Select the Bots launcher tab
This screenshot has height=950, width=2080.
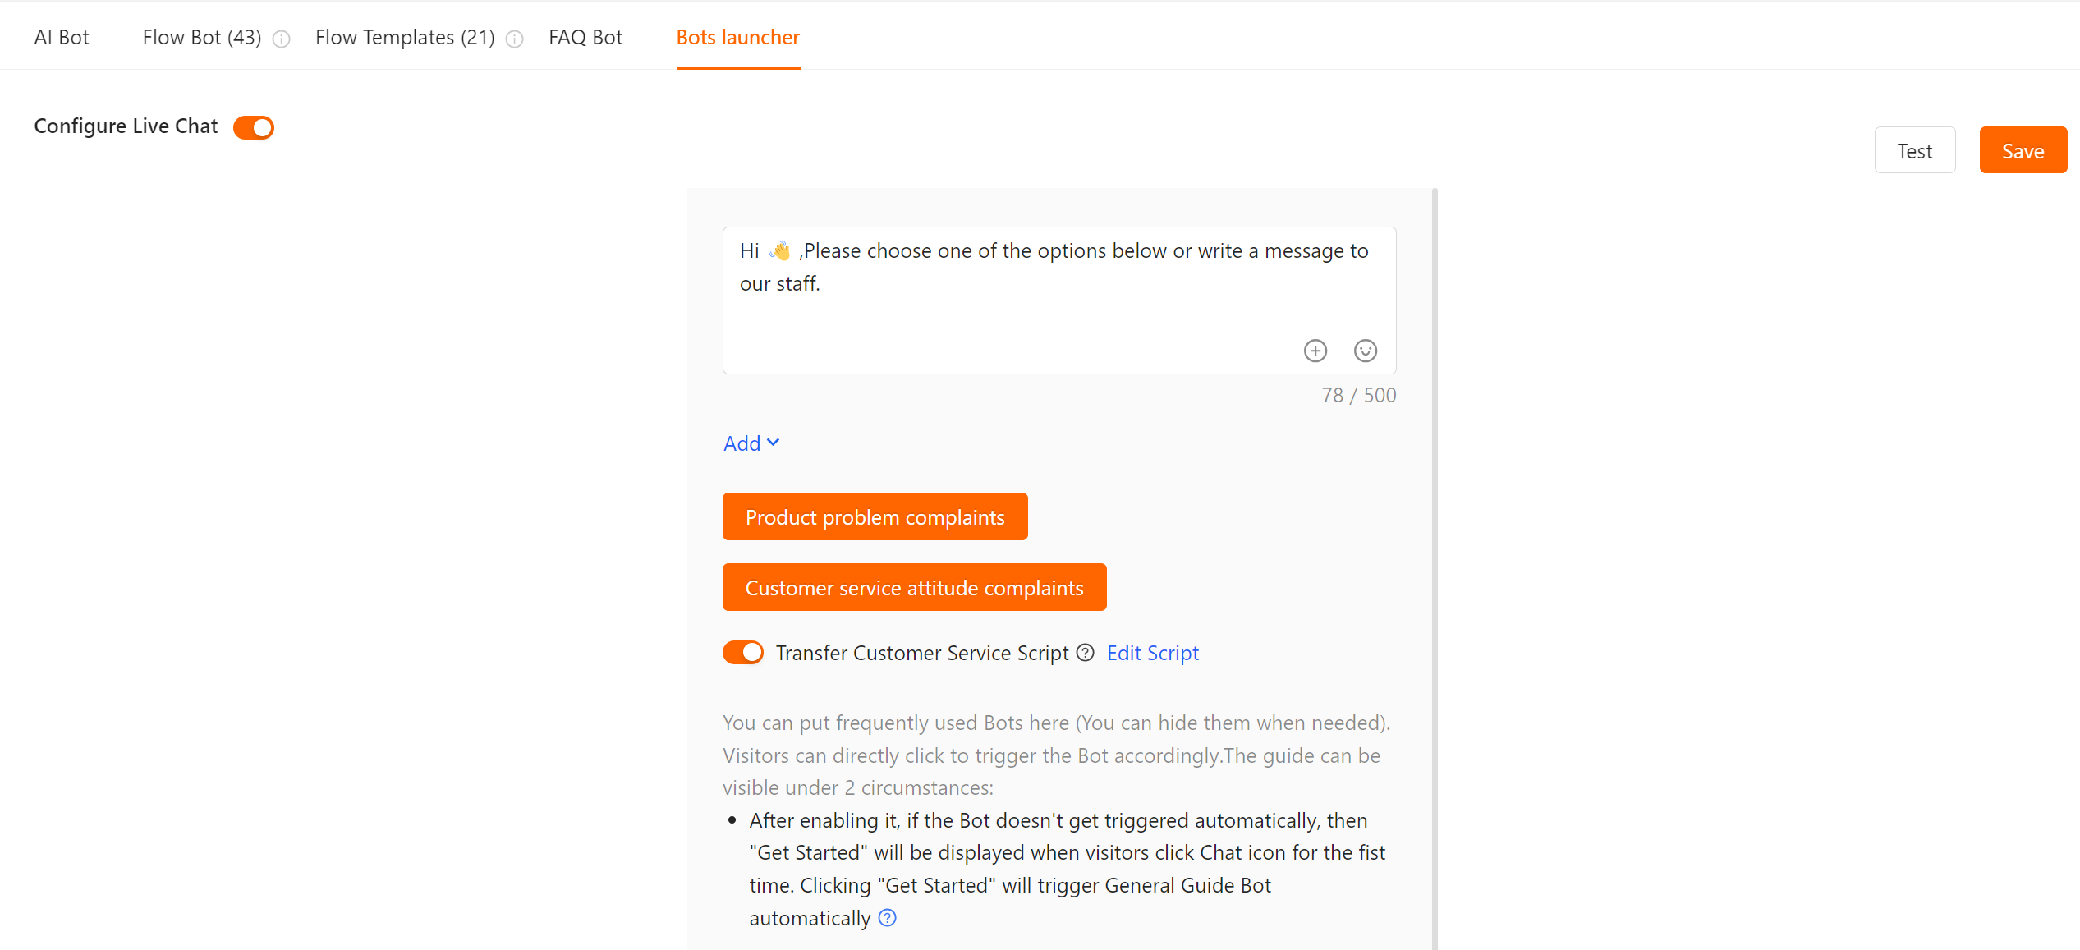tap(738, 37)
